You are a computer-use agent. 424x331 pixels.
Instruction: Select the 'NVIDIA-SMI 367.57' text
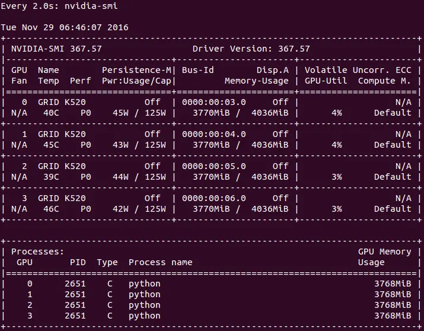click(56, 49)
